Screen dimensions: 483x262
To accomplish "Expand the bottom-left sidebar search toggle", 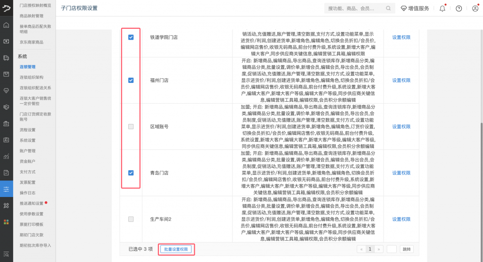I will 6,254.
